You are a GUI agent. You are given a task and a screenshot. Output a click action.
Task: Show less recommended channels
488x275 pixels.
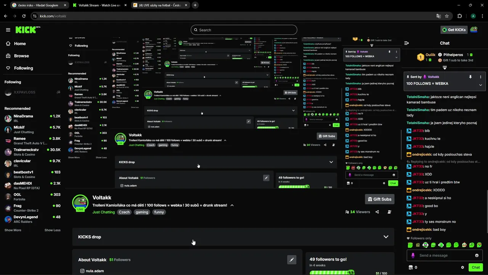tap(52, 230)
